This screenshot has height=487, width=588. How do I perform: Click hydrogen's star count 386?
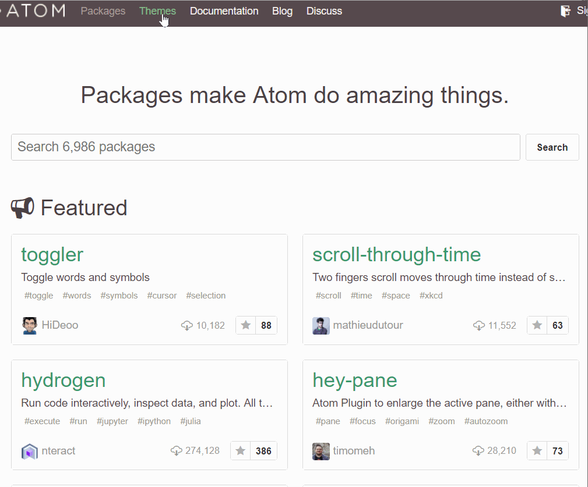tap(263, 451)
